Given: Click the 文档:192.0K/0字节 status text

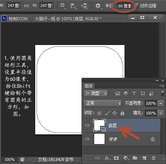Looking at the screenshot, I should (x=56, y=159).
